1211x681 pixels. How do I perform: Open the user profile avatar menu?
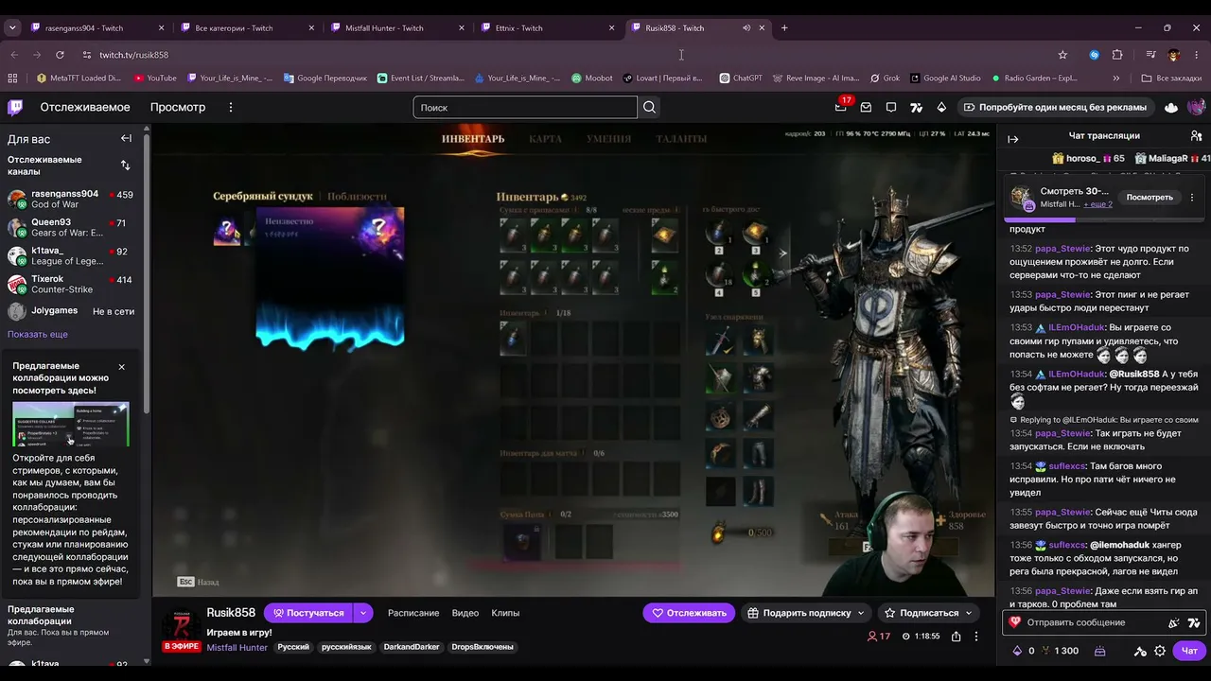coord(1196,107)
